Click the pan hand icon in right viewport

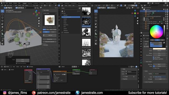pos(138,21)
